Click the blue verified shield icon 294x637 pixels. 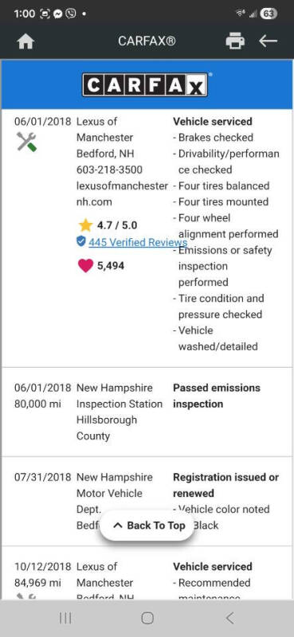[81, 242]
